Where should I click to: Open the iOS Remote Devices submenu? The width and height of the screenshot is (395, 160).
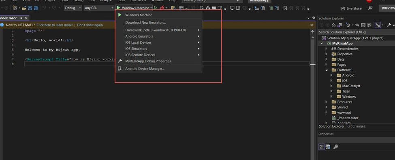coord(159,55)
